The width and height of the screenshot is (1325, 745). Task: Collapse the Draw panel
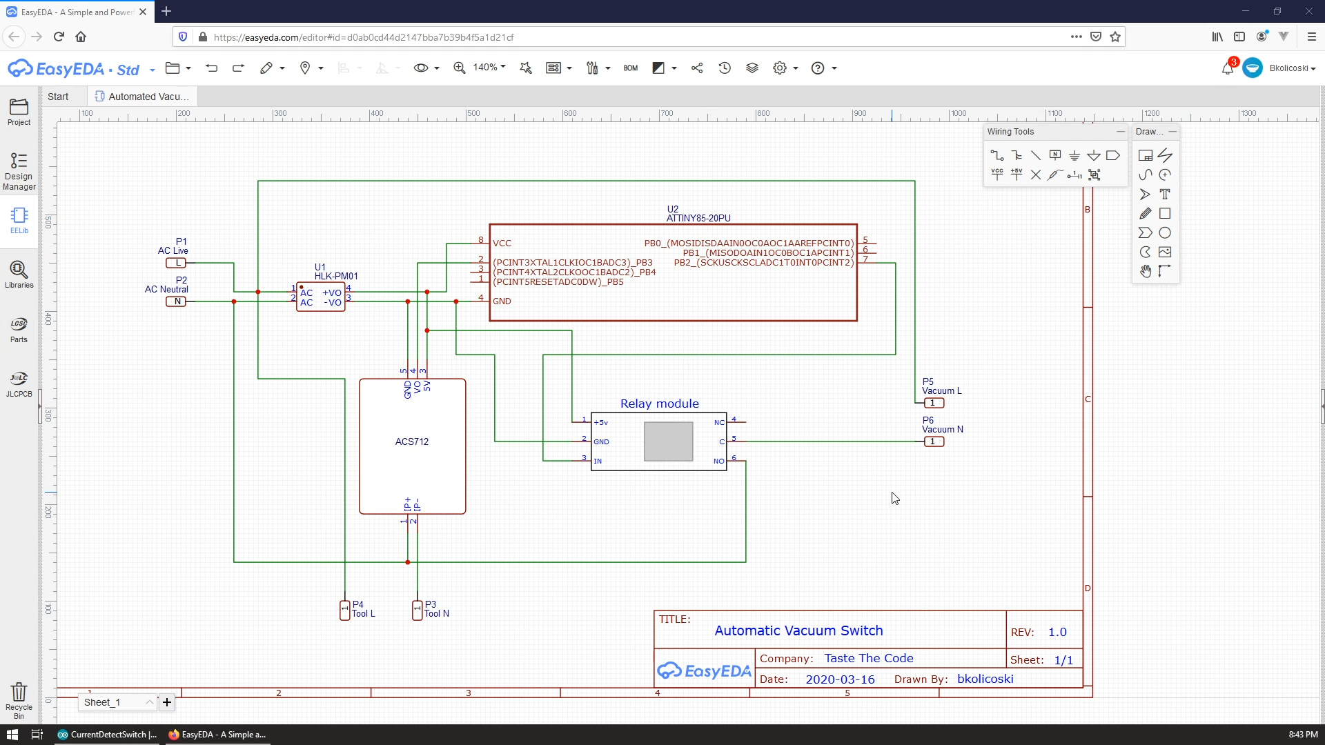pos(1172,131)
